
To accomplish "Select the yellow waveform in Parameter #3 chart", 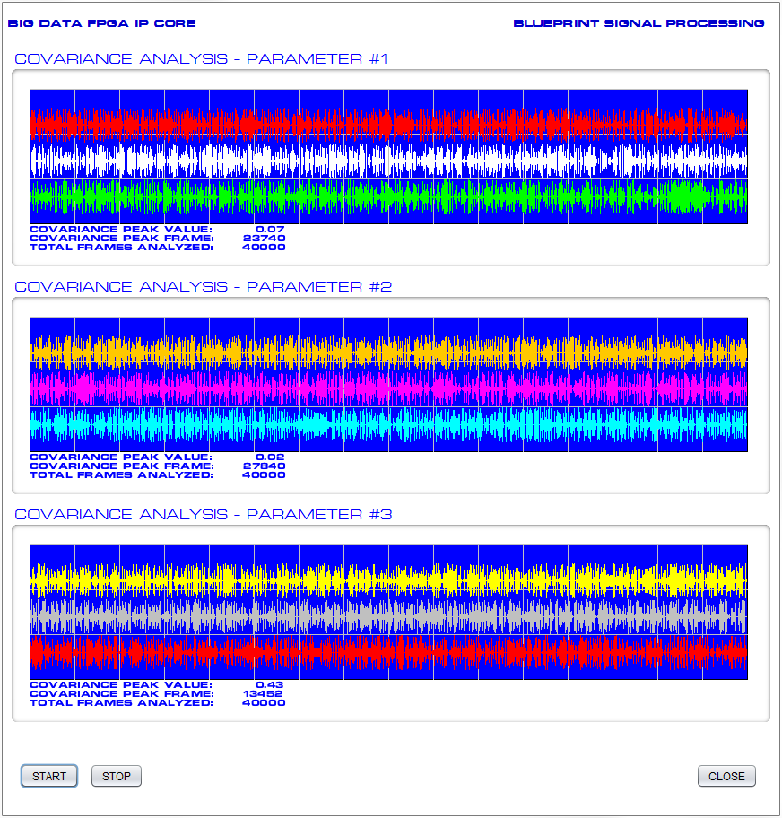I will 388,579.
